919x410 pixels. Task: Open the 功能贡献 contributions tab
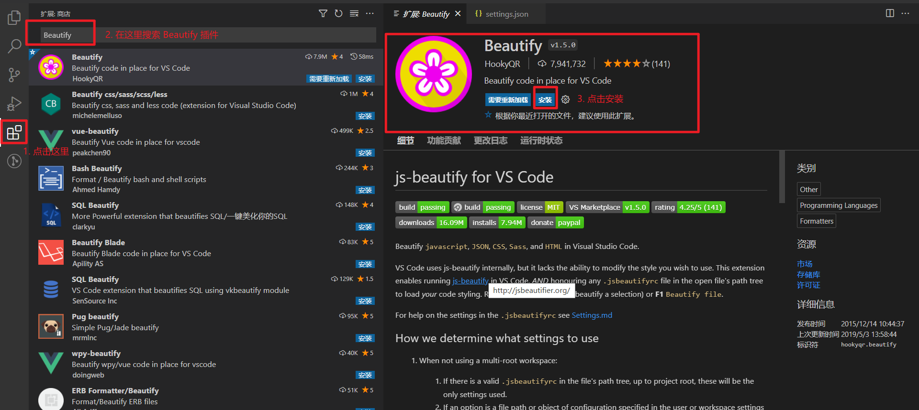(444, 140)
